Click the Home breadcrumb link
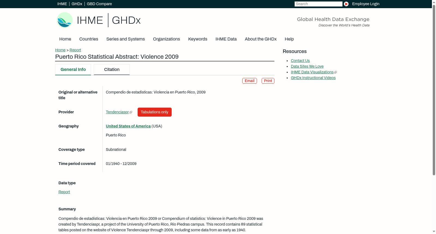Image resolution: width=436 pixels, height=234 pixels. coord(60,50)
